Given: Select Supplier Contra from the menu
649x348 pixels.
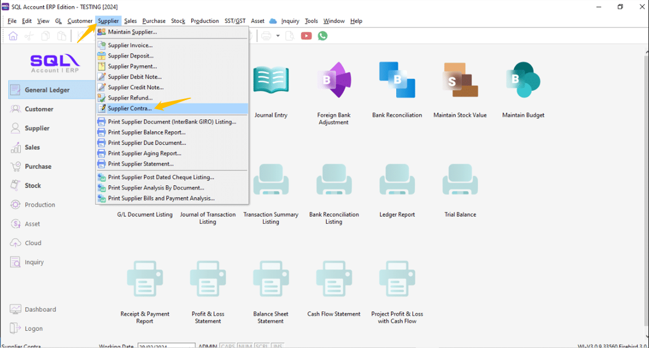Looking at the screenshot, I should [130, 108].
